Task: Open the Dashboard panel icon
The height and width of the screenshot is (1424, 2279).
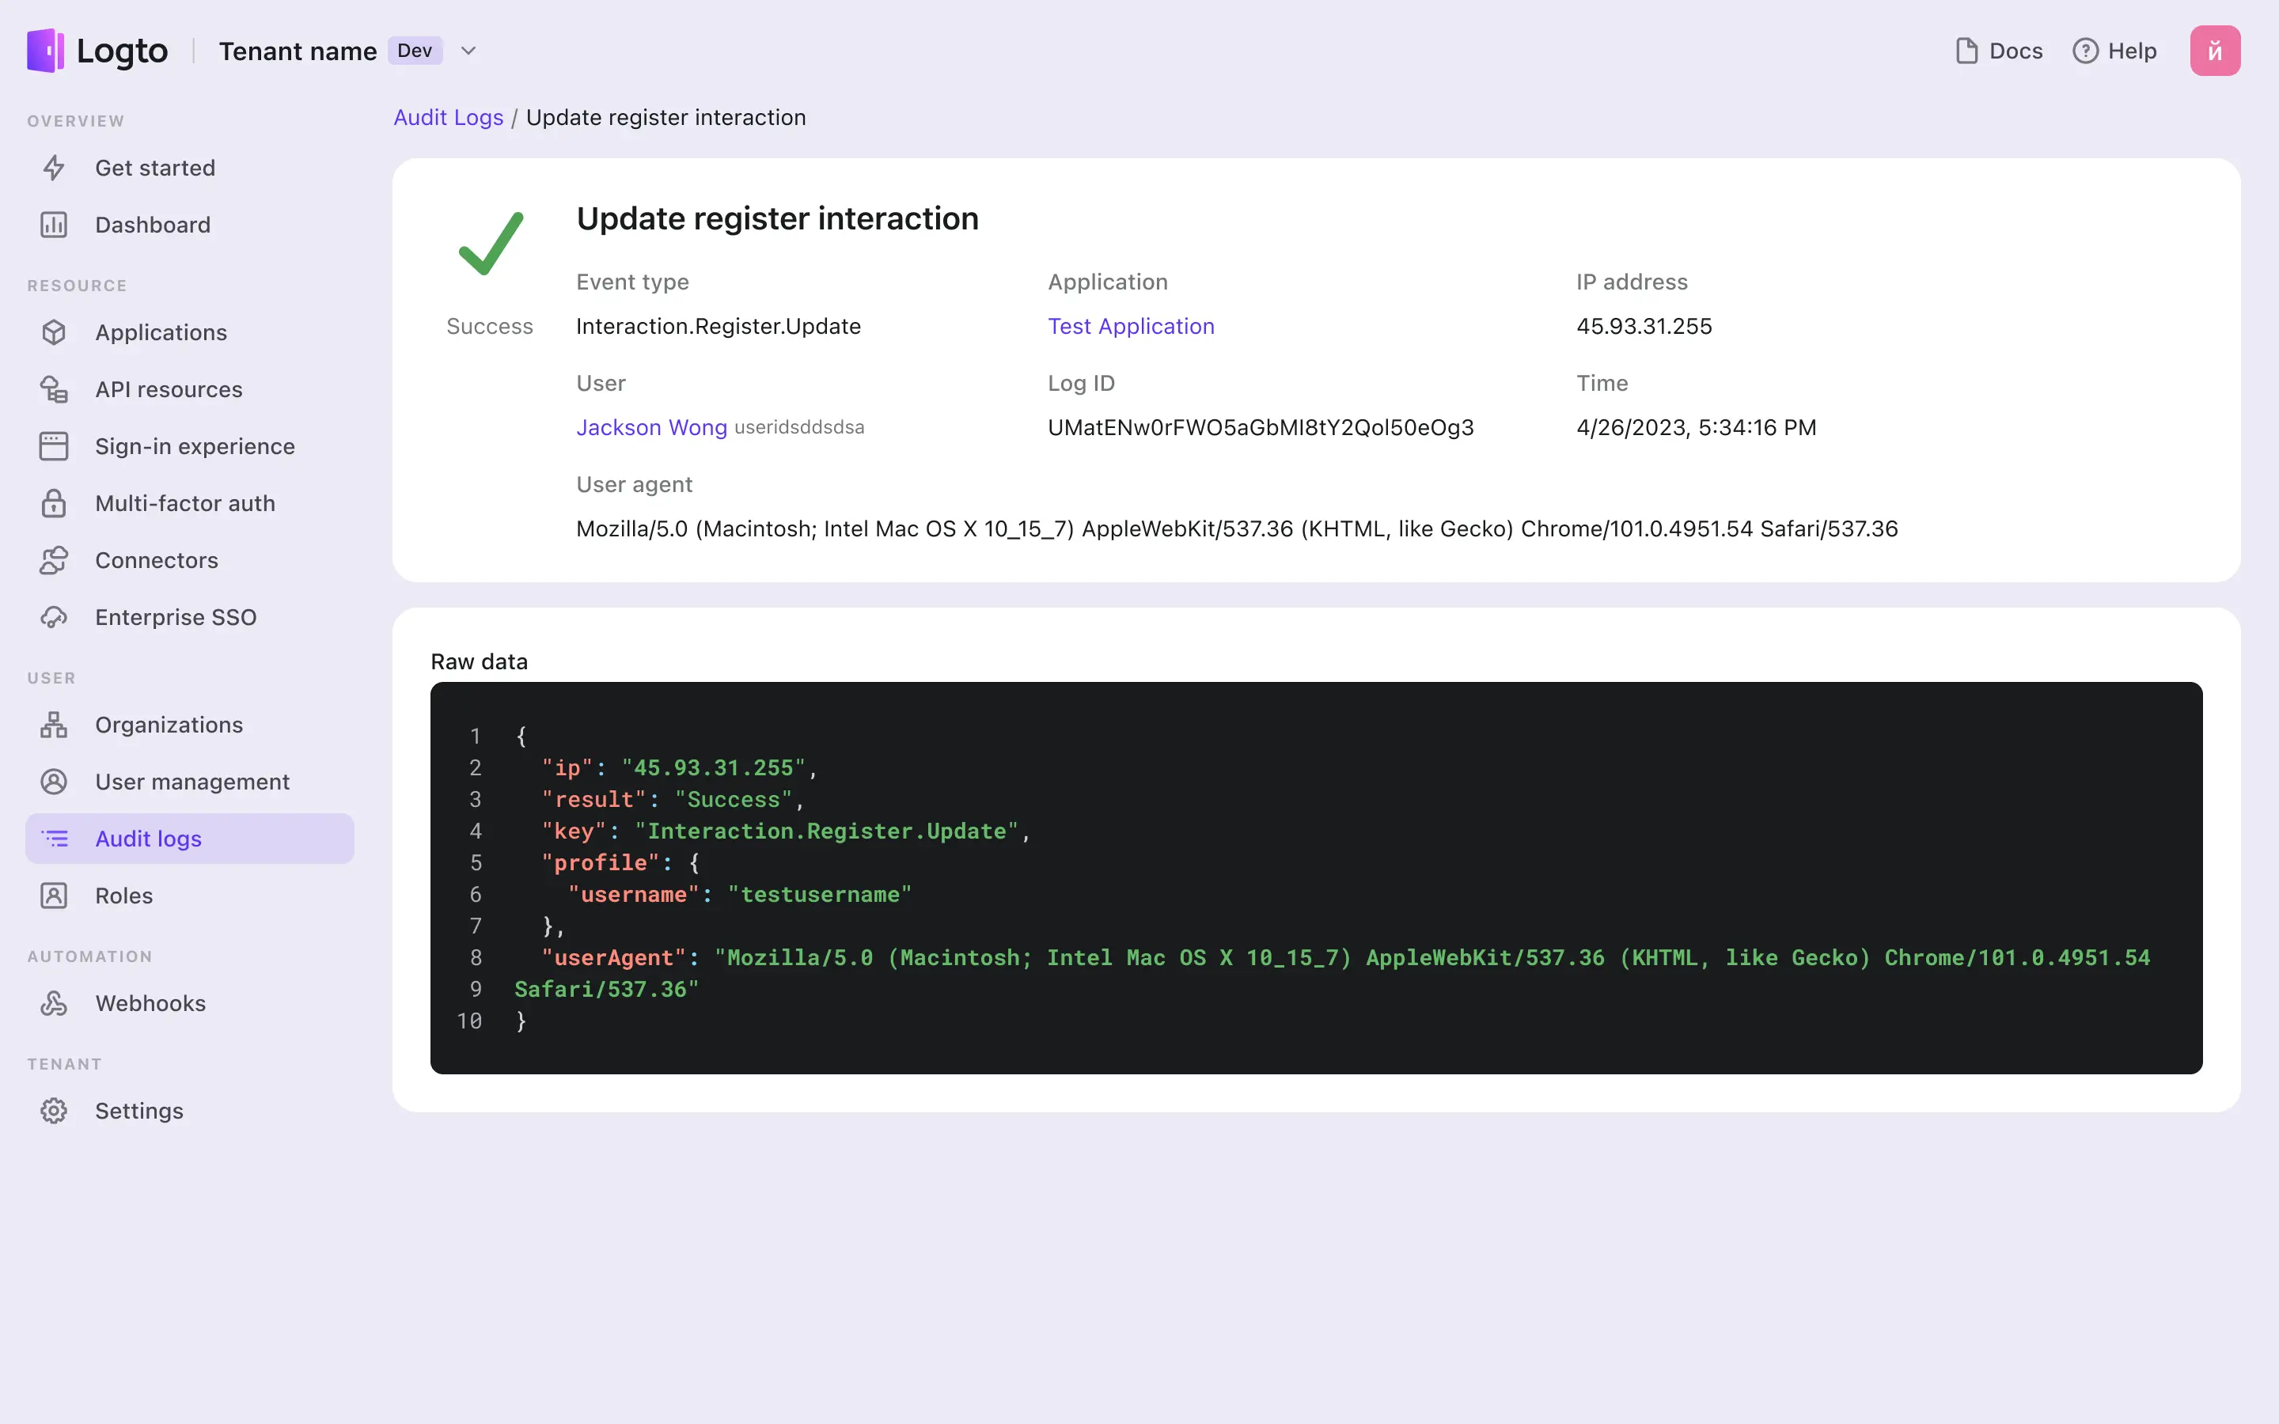Action: point(54,225)
